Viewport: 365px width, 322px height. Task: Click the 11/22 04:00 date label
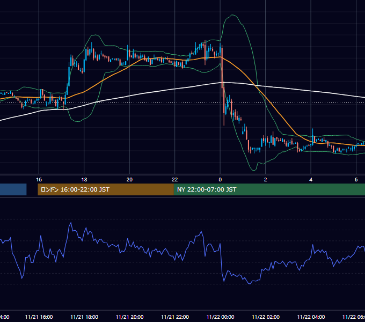tap(311, 317)
